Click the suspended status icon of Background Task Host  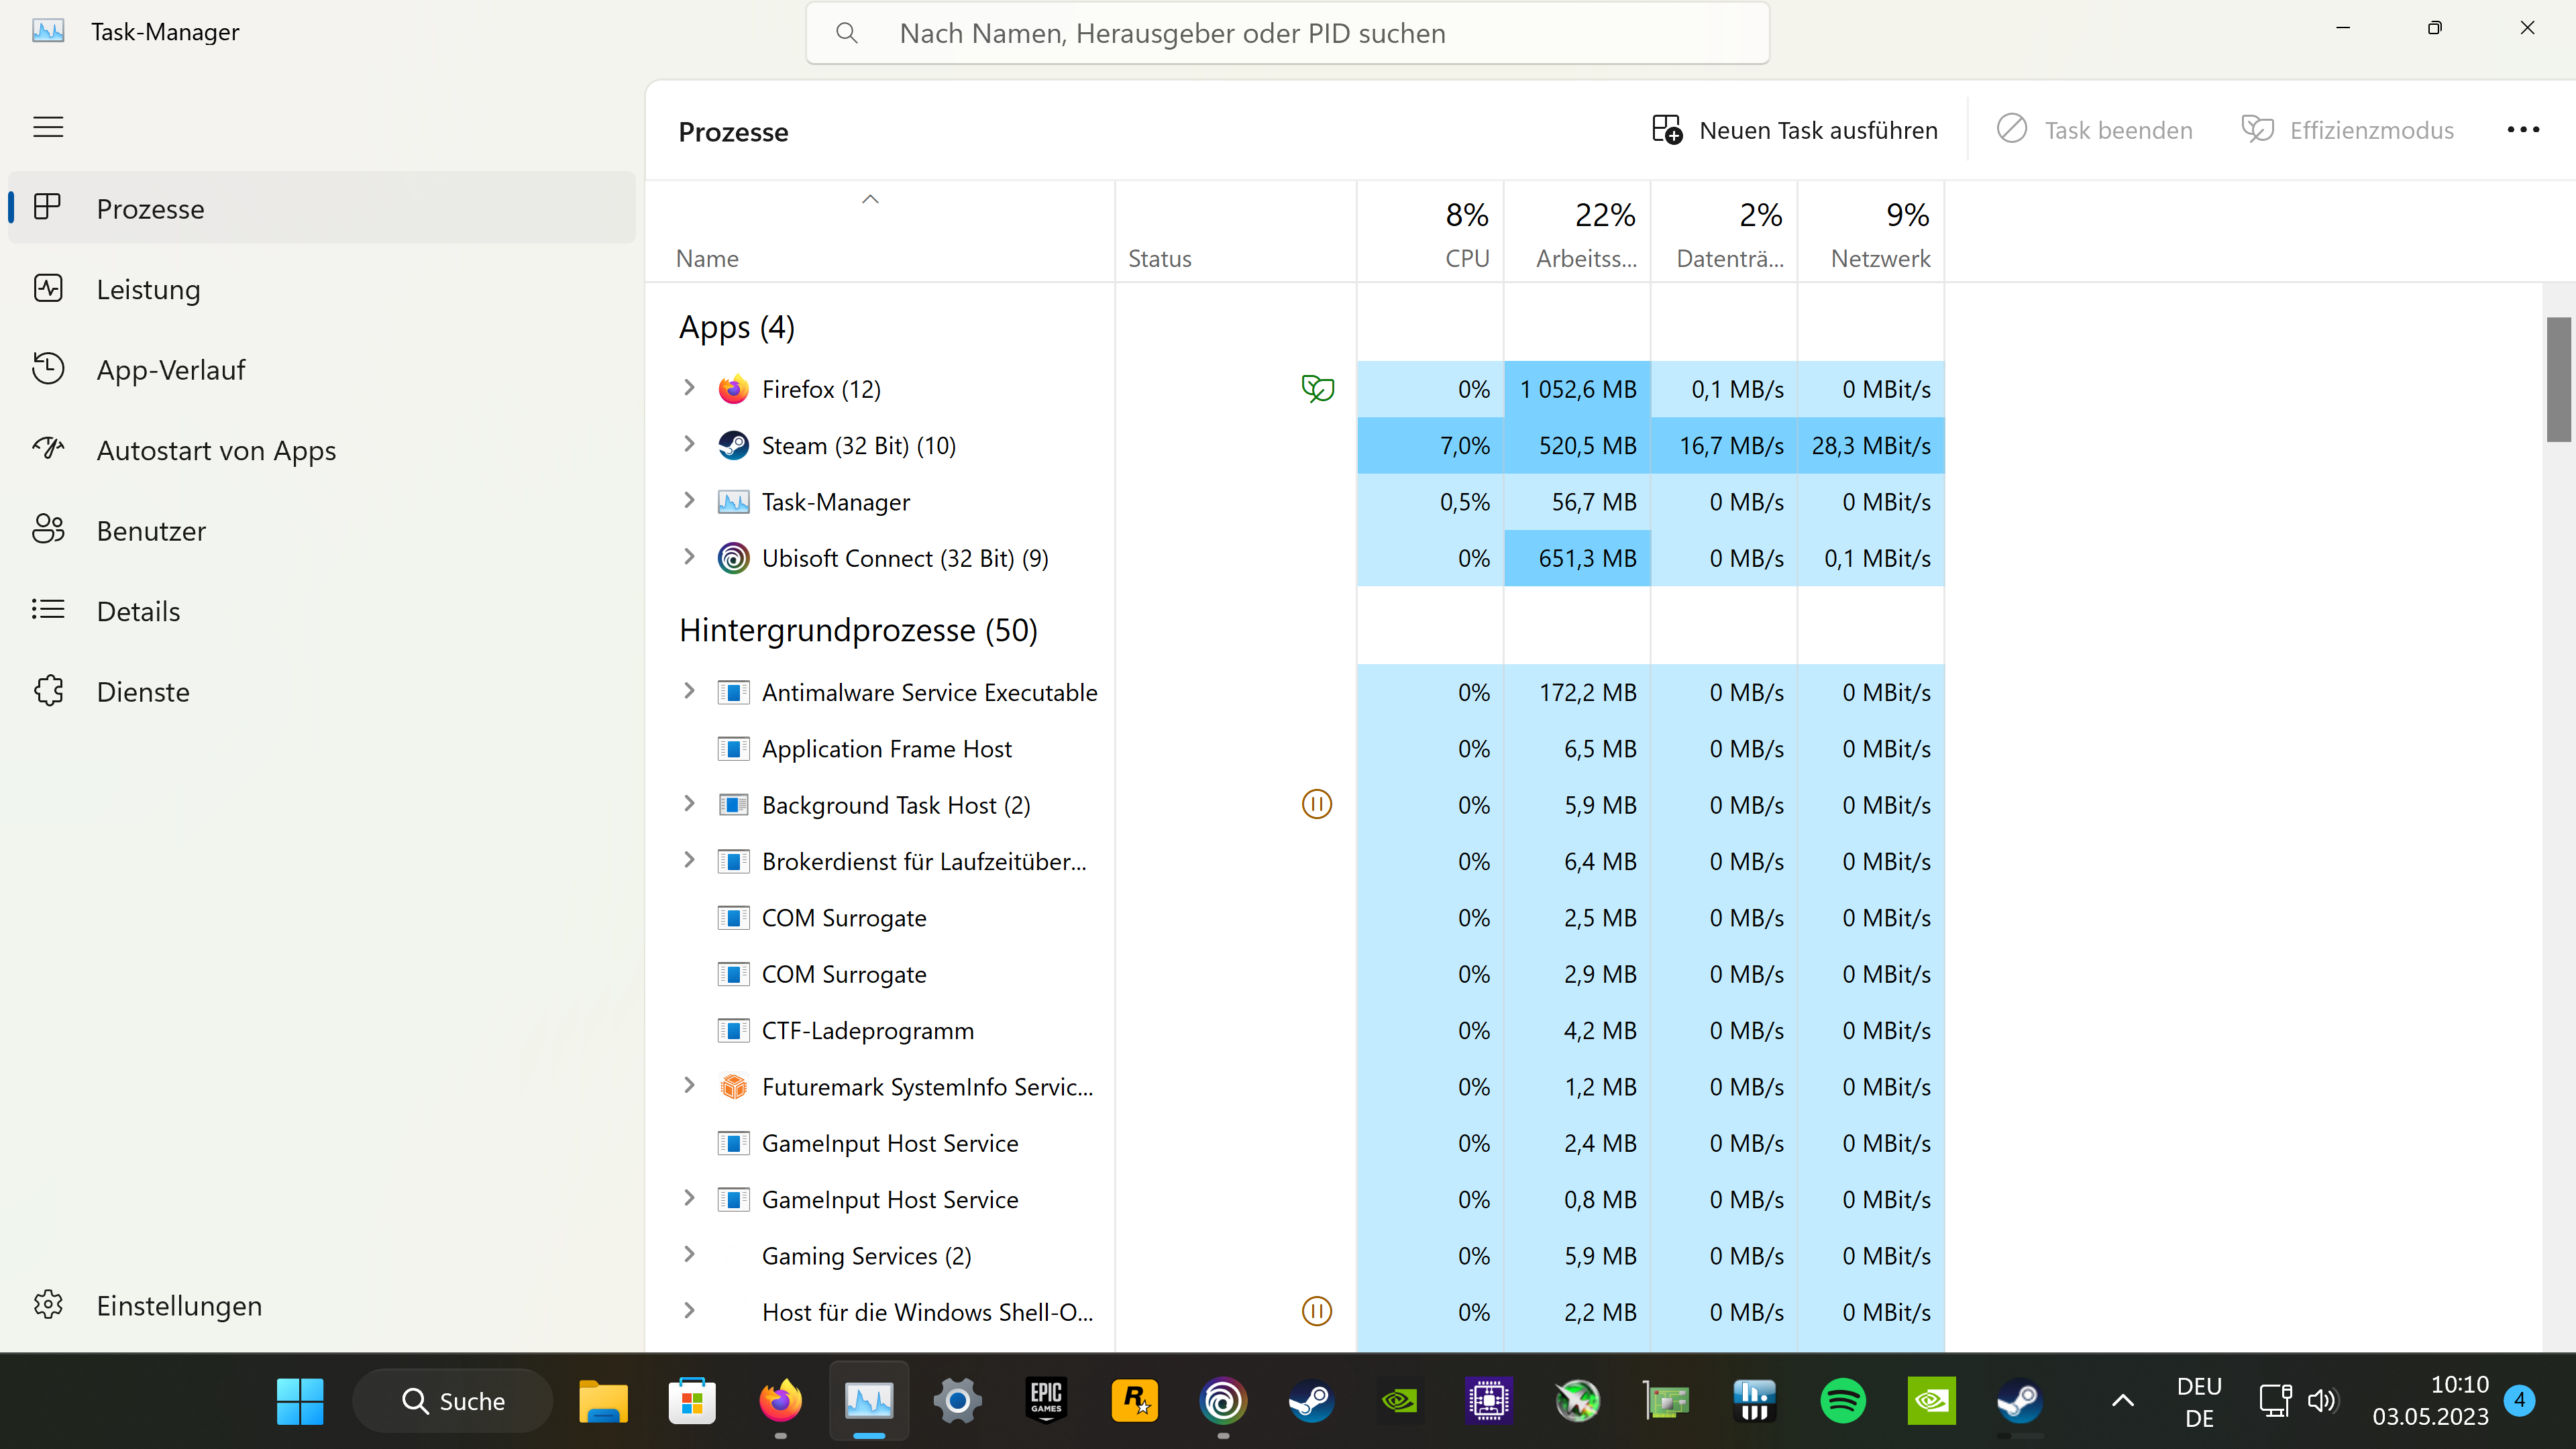pyautogui.click(x=1316, y=803)
